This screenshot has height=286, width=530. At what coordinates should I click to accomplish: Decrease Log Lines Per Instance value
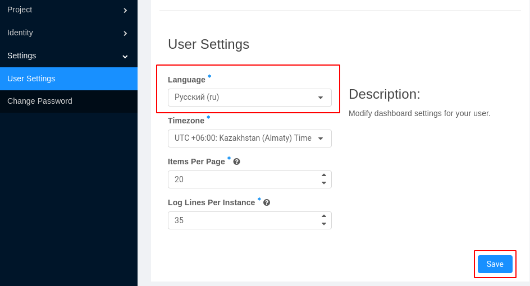coord(324,224)
